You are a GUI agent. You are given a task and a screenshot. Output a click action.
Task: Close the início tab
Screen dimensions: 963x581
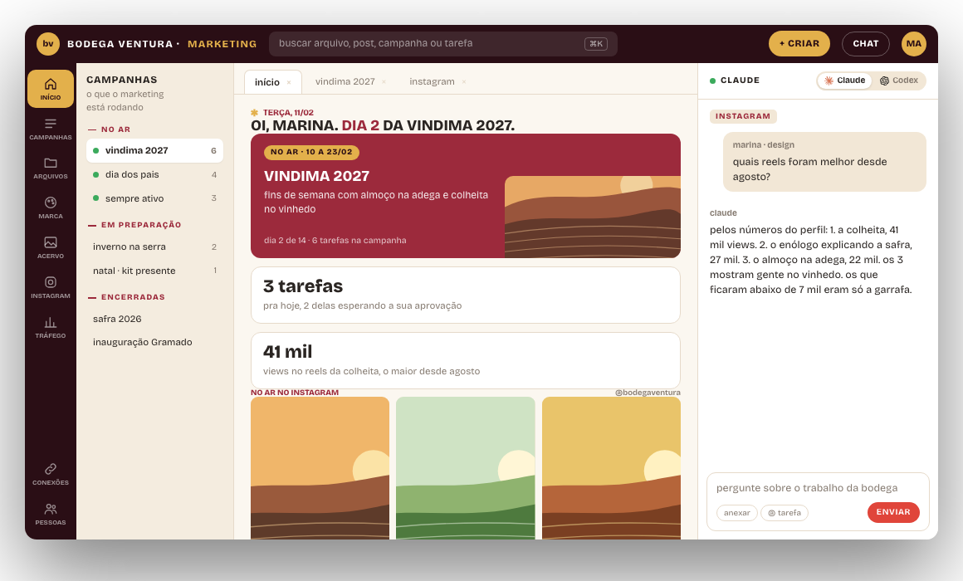click(289, 82)
